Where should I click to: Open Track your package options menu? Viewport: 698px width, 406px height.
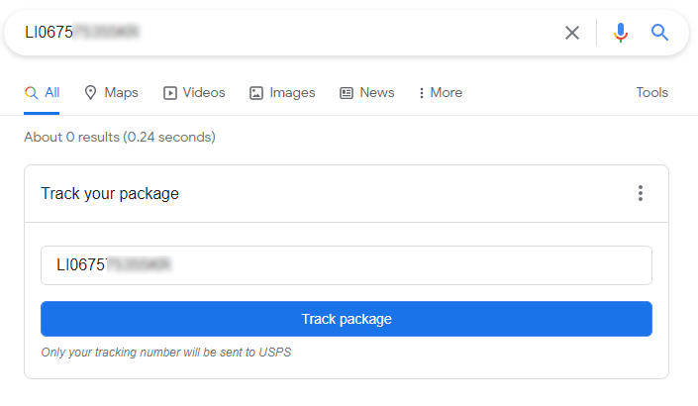pyautogui.click(x=641, y=193)
